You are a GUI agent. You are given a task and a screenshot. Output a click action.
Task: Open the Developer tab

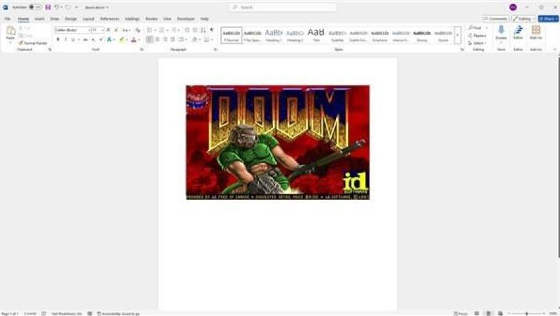coord(186,19)
